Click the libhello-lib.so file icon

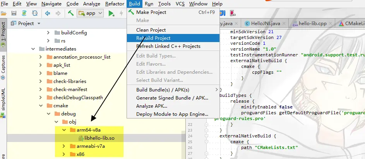pos(81,138)
